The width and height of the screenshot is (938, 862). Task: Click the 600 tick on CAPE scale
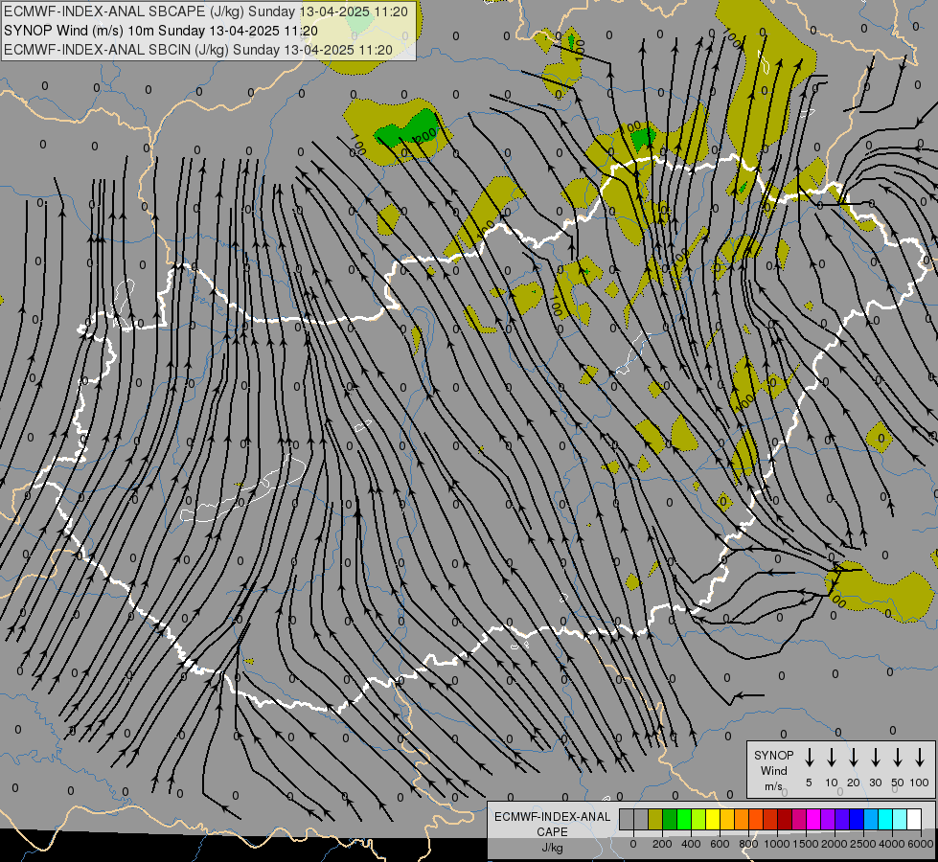click(720, 844)
